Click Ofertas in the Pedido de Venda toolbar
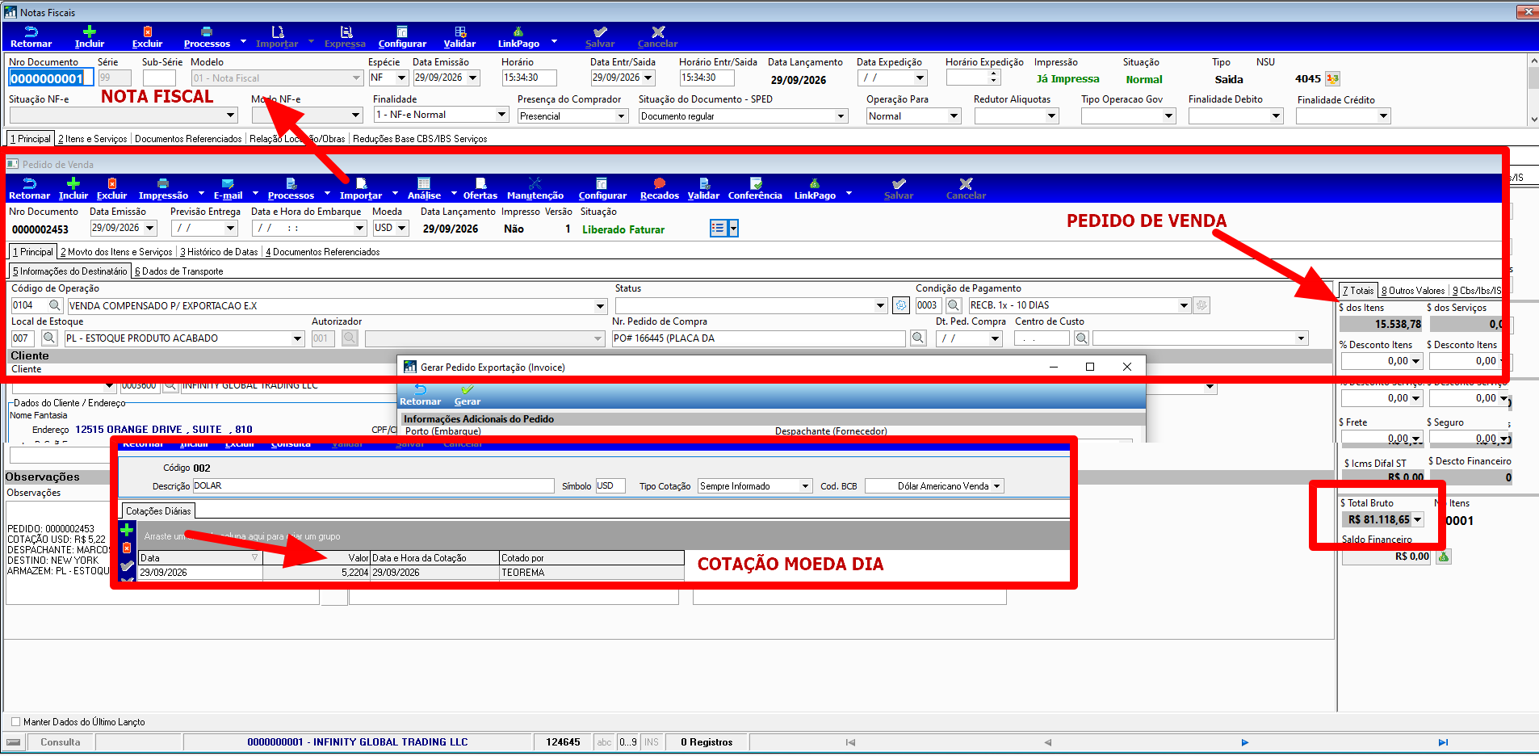Viewport: 1539px width, 756px height. point(480,189)
